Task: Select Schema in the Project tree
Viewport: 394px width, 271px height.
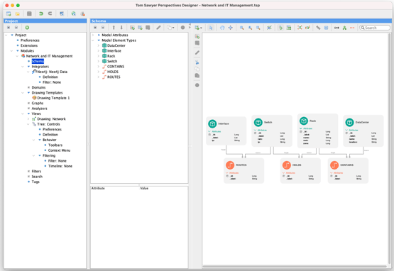Action: tap(38, 61)
